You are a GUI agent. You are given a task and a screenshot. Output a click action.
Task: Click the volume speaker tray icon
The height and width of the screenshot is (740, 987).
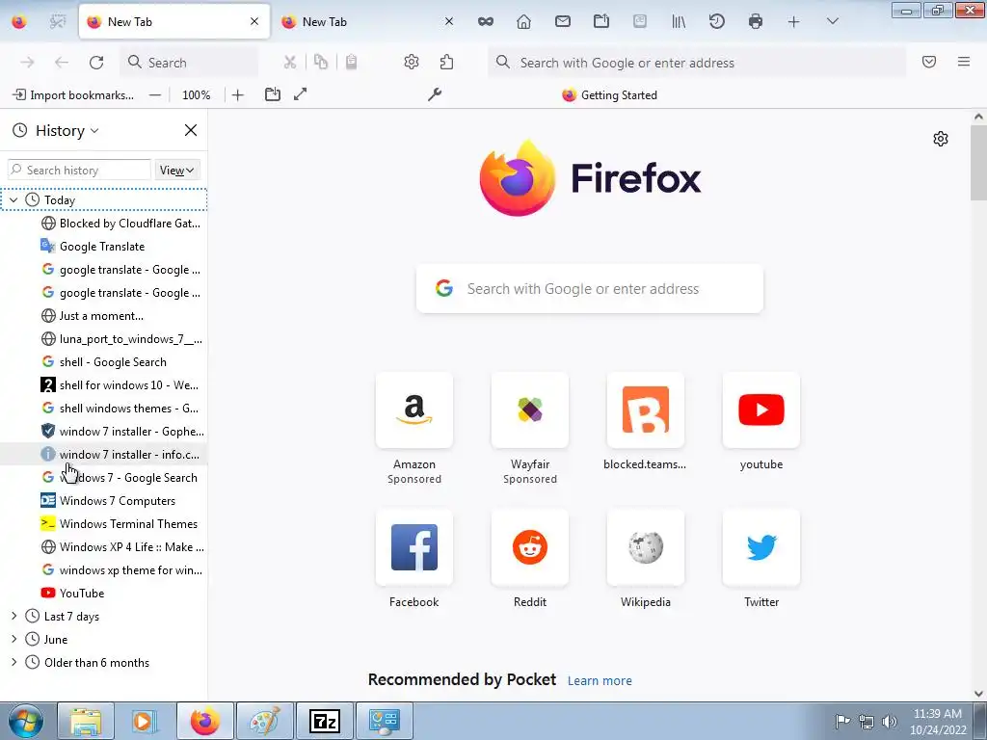point(889,721)
